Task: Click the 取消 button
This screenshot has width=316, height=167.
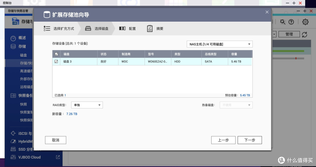Action: pyautogui.click(x=55, y=140)
